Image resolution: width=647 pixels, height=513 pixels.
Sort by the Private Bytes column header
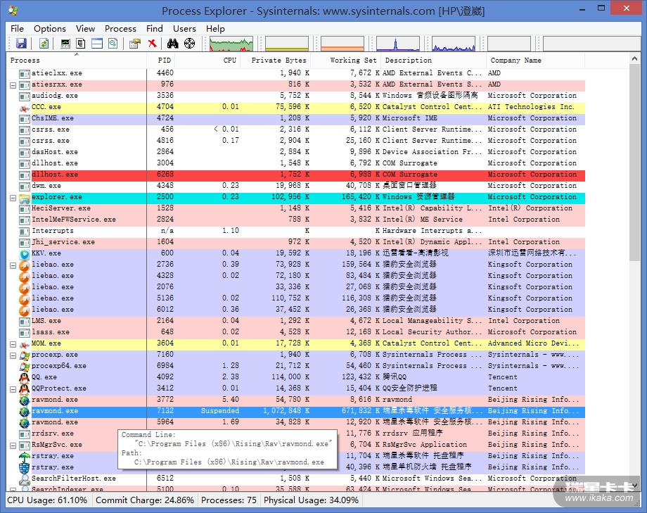point(278,61)
